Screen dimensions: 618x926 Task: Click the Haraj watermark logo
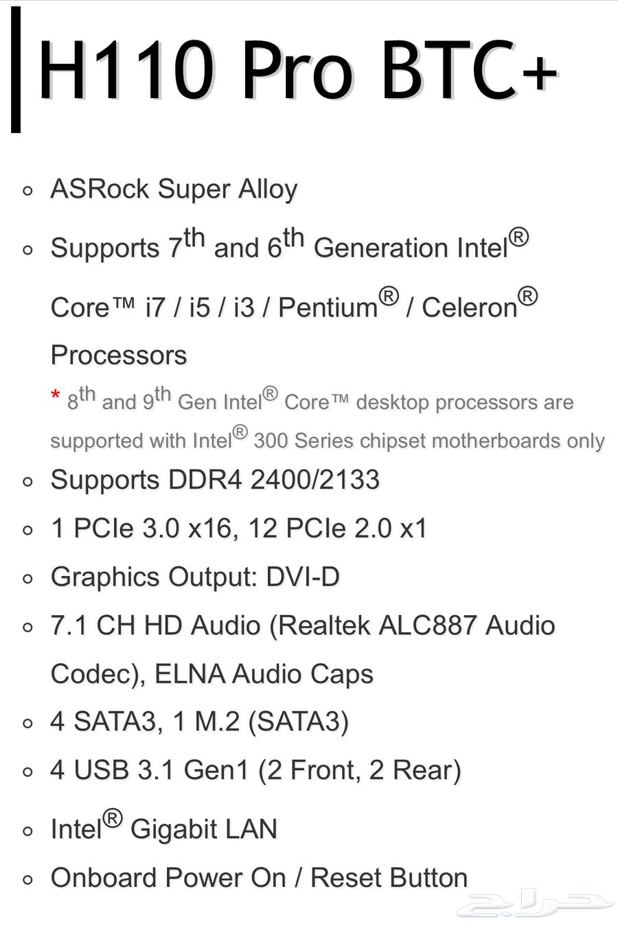[534, 904]
